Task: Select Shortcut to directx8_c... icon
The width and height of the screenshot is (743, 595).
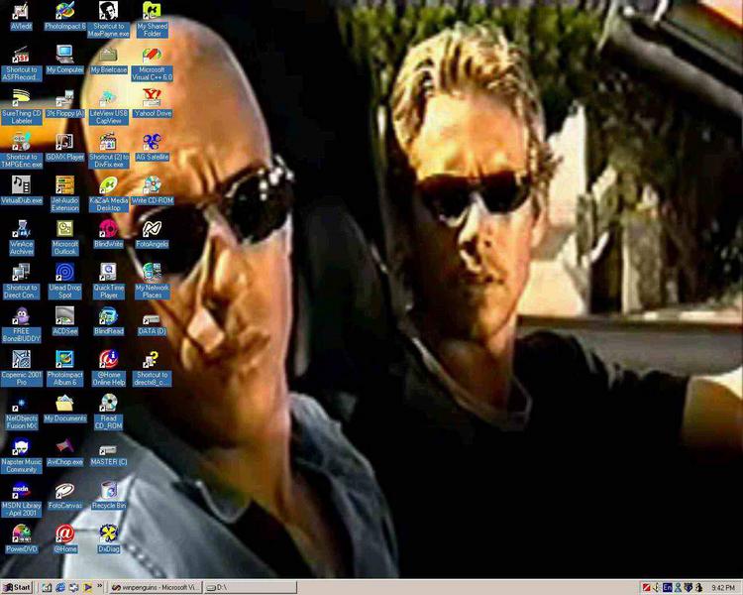Action: (153, 369)
